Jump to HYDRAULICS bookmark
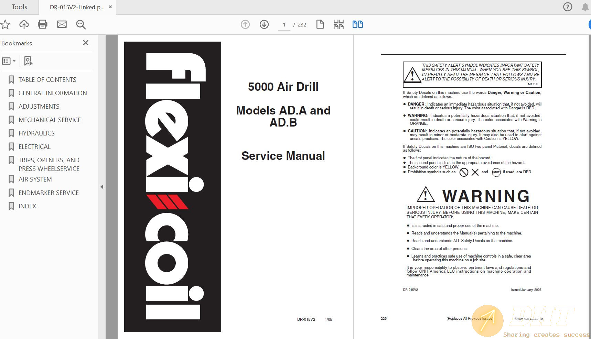The height and width of the screenshot is (339, 591). [36, 133]
